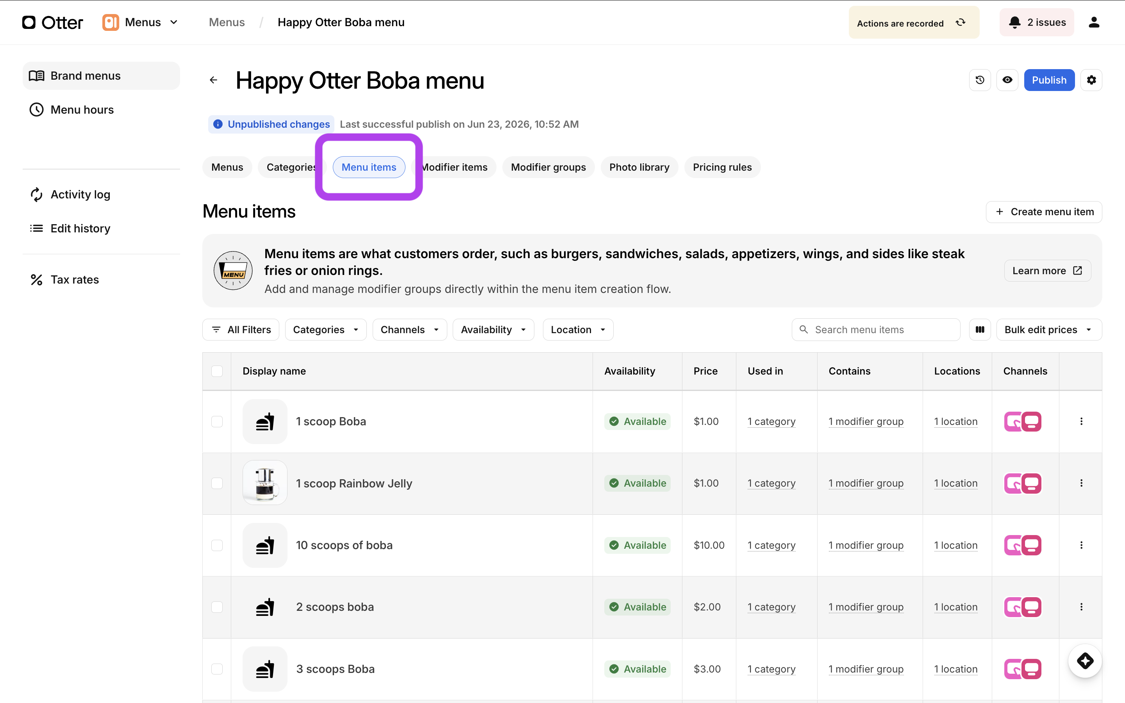Click the sync icon in Actions are recorded
1125x703 pixels.
point(961,22)
